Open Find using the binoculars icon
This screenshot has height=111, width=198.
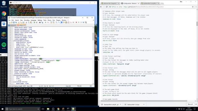pos(40,23)
